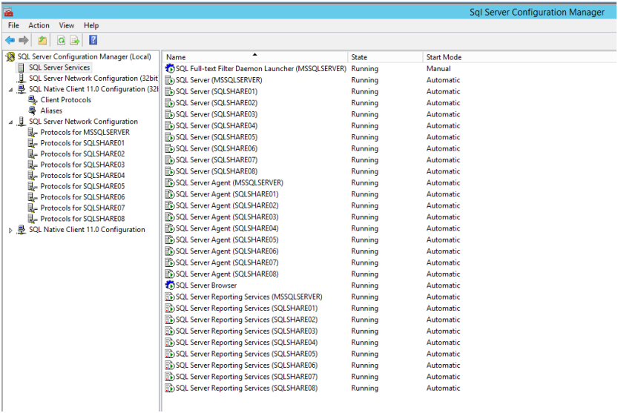Click the SQL Server Browser service icon
The width and height of the screenshot is (618, 413).
click(x=170, y=285)
